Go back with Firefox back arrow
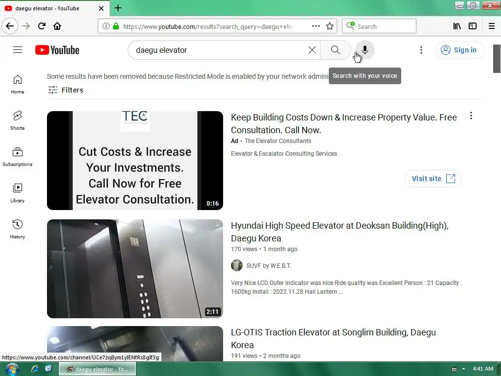The image size is (501, 376). (10, 26)
